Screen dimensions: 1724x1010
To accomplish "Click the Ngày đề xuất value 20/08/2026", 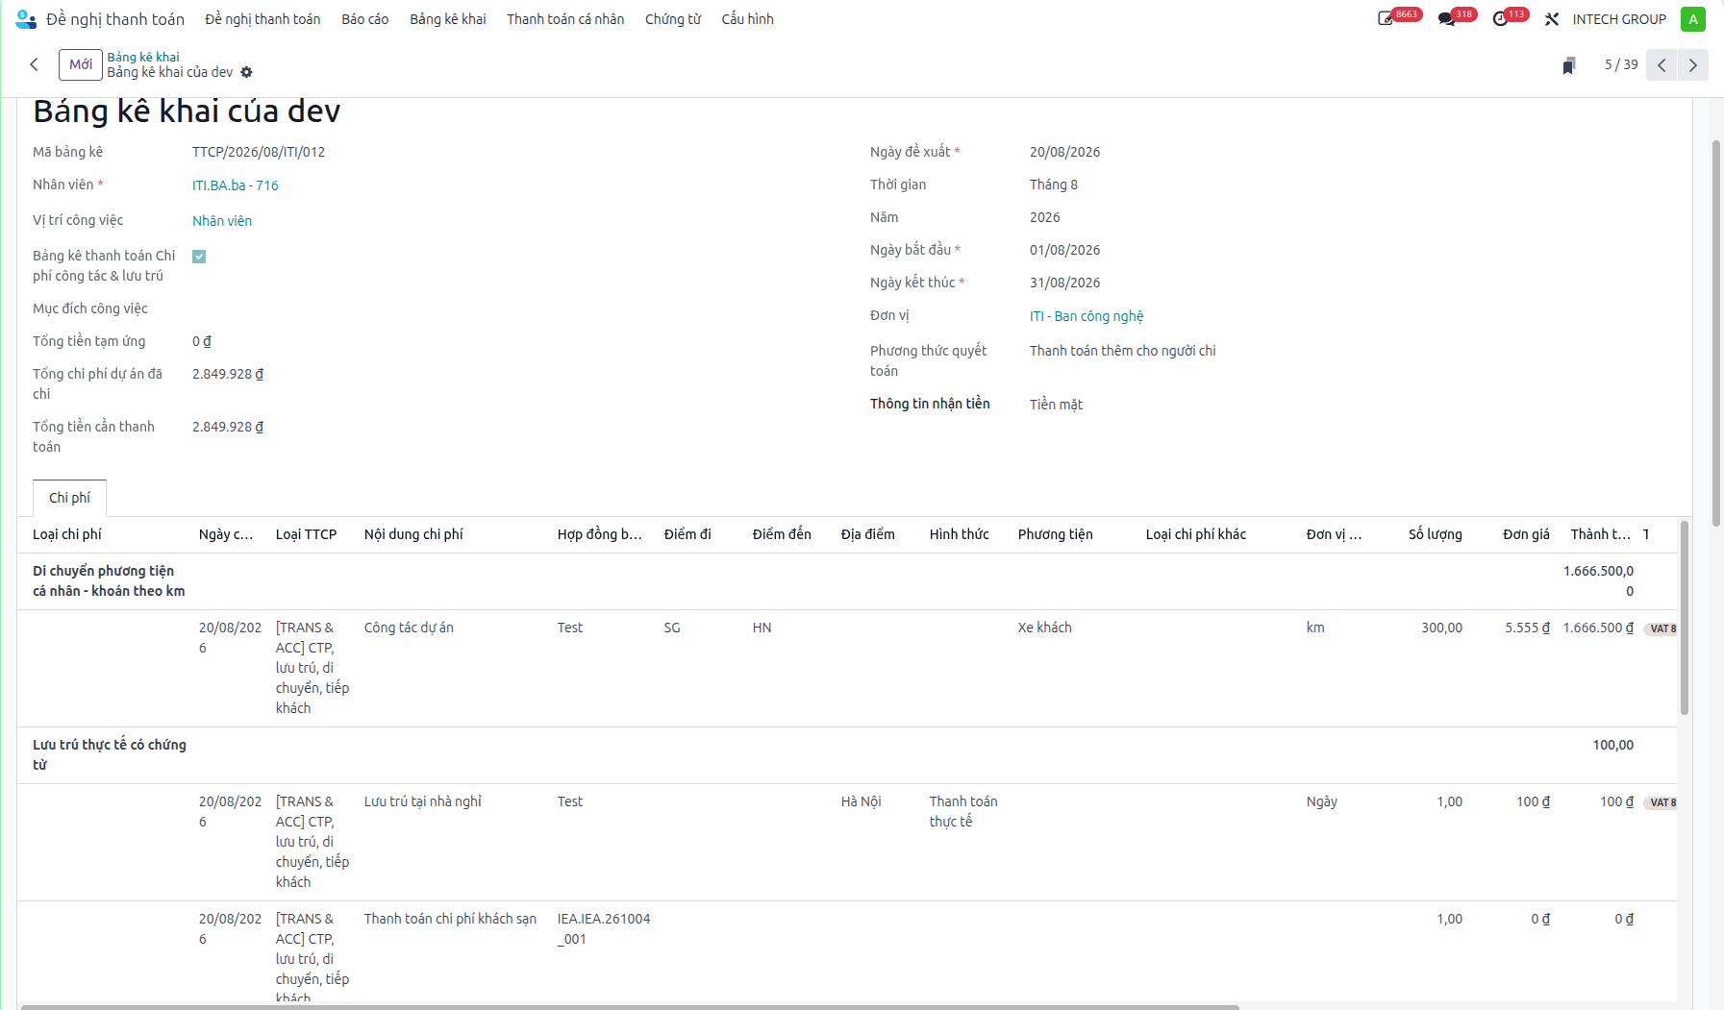I will coord(1064,152).
